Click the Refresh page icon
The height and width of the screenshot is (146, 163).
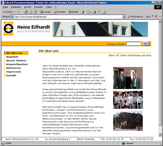(x=31, y=12)
